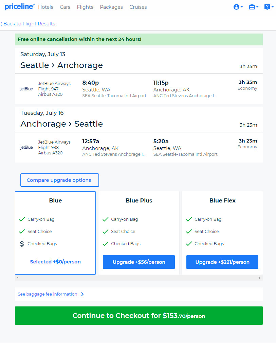276x343 pixels.
Task: Select the Blue fare option card
Action: [x=55, y=233]
